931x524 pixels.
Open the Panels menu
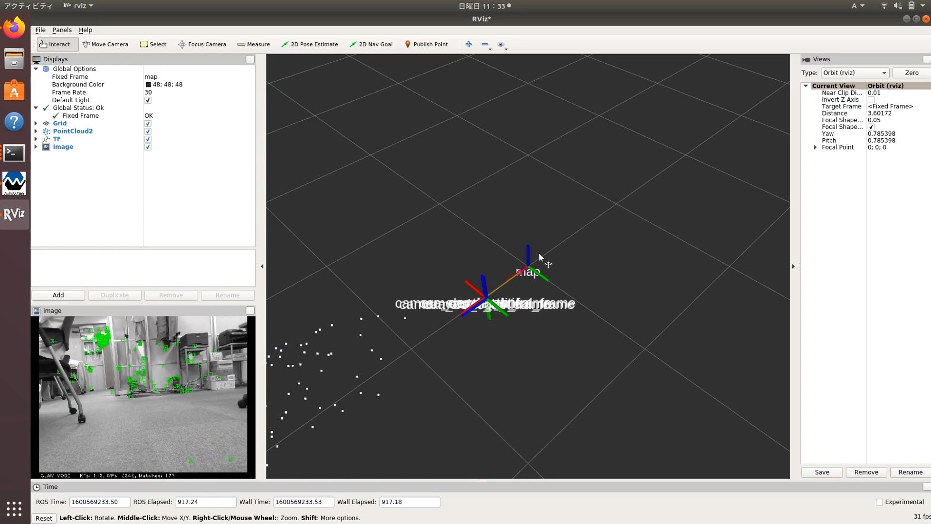click(62, 30)
